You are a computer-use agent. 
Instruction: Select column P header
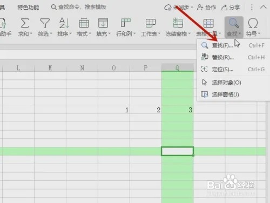tap(146, 68)
